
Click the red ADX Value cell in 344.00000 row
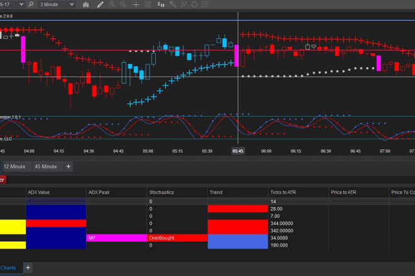[56, 223]
